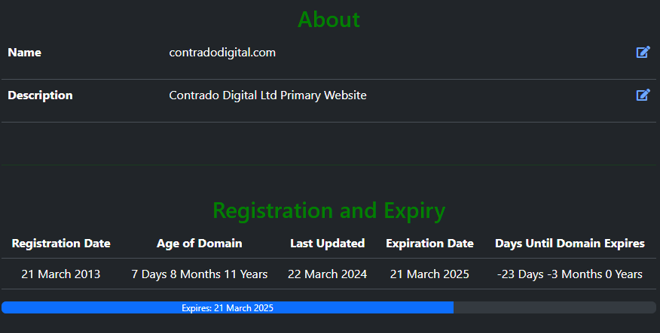660x333 pixels.
Task: Select the contradodigital.com name value
Action: [222, 53]
